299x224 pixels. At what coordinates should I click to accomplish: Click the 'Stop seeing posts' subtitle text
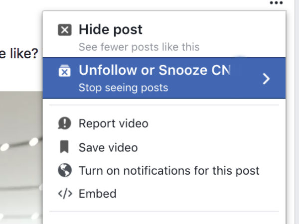(x=123, y=88)
